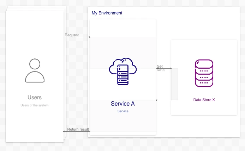Click the Users person icon

point(35,70)
